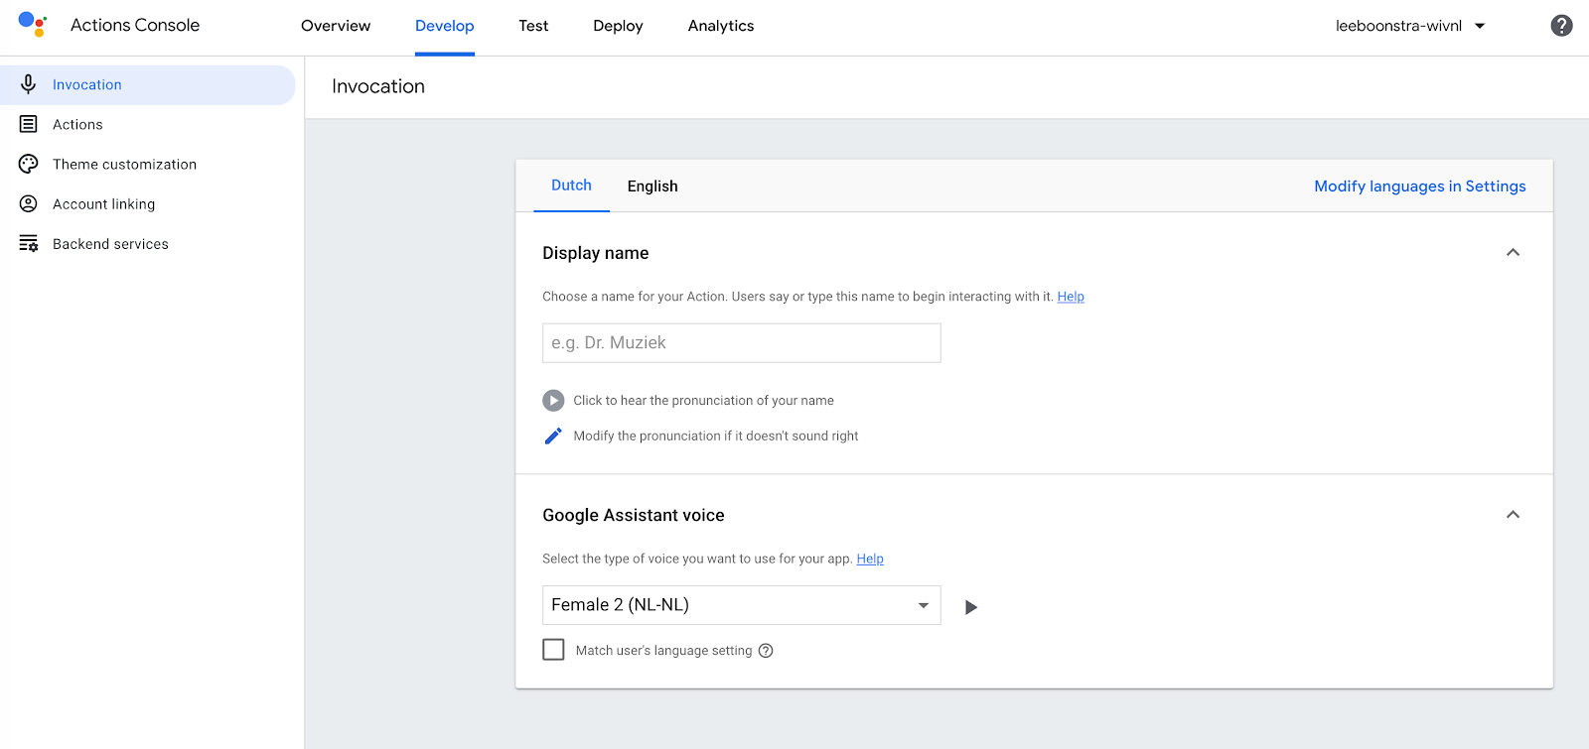Image resolution: width=1589 pixels, height=749 pixels.
Task: Switch to the English language tab
Action: (652, 187)
